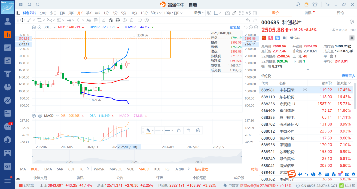Open the 评论 comments tab
This screenshot has width=357, height=189.
pos(340,13)
